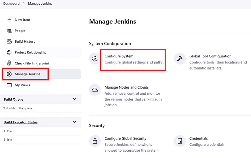Click the Manage Jenkins page title
The height and width of the screenshot is (158, 251).
(x=112, y=21)
